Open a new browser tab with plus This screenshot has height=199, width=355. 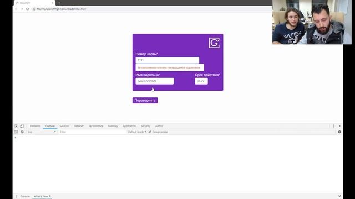coord(59,3)
